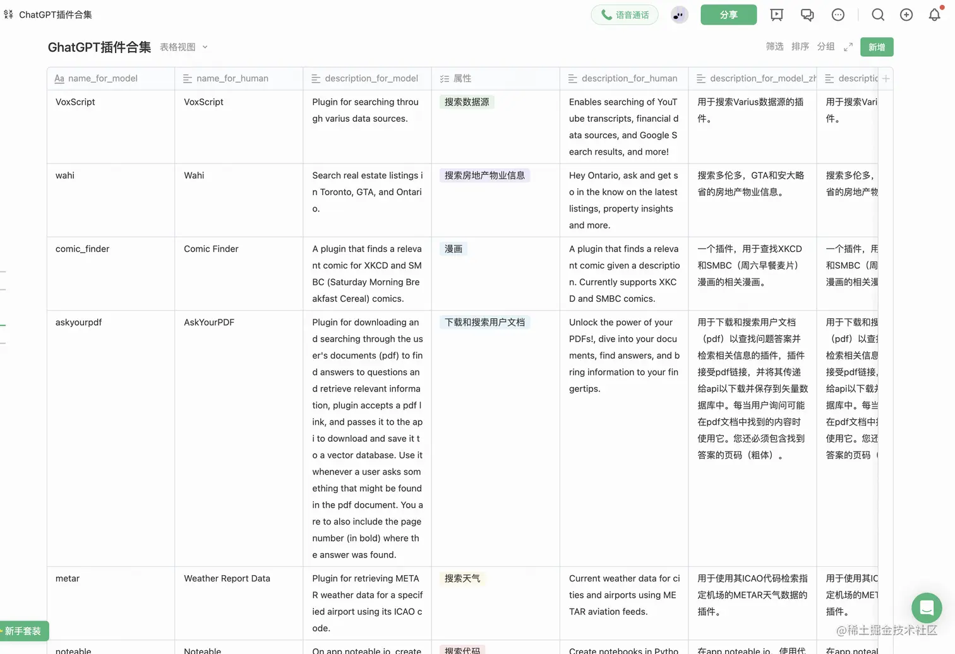Open the green help chat bubble
The height and width of the screenshot is (654, 955).
tap(927, 608)
